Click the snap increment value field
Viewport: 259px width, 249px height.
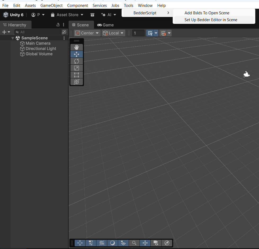tap(138, 33)
